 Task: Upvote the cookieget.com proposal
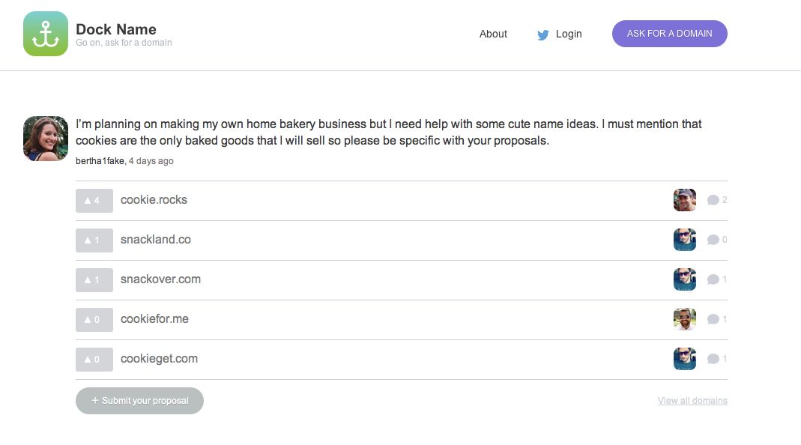coord(94,360)
